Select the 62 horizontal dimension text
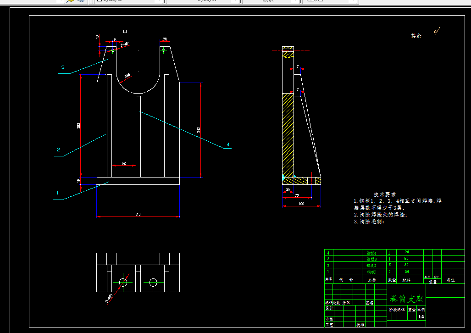The width and height of the screenshot is (471, 333). (x=124, y=163)
